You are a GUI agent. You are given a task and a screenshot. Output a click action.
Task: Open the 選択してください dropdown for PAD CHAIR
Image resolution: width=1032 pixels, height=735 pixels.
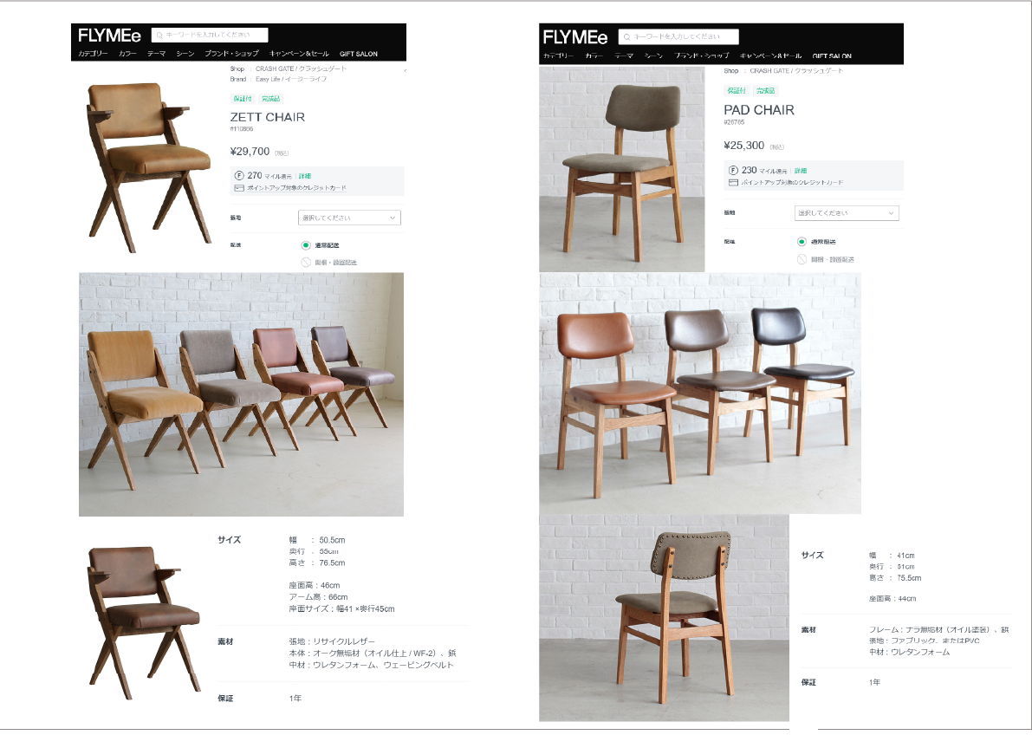[x=847, y=212]
